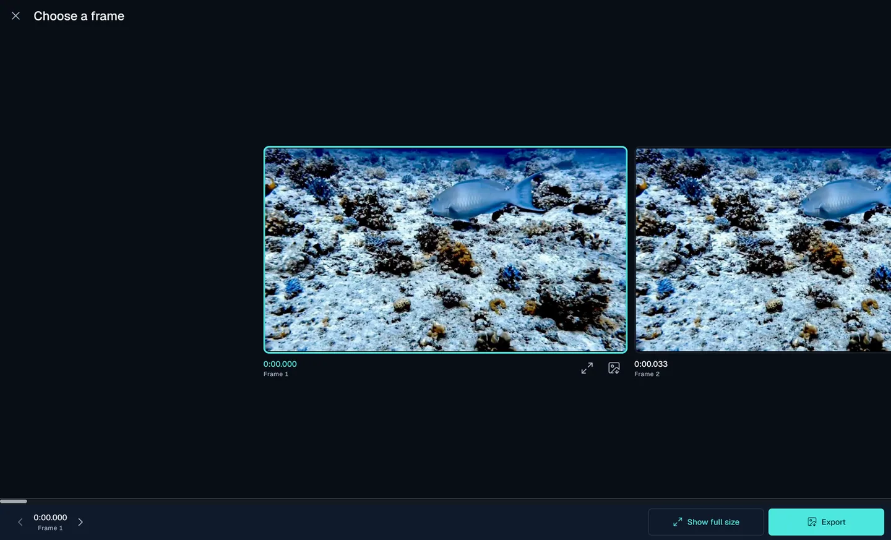Viewport: 891px width, 540px height.
Task: Download Frame 1 image icon
Action: click(x=614, y=368)
